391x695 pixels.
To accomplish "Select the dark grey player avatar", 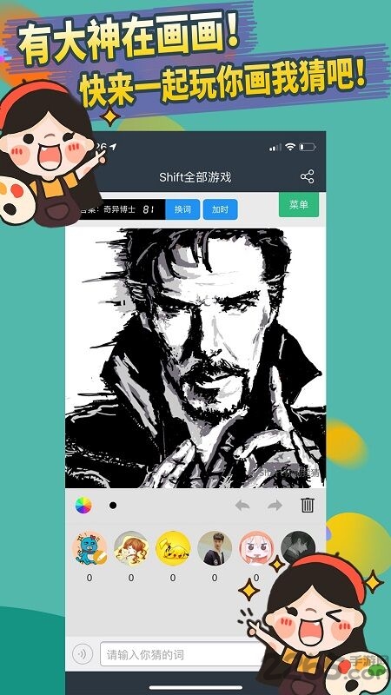I will pyautogui.click(x=298, y=546).
